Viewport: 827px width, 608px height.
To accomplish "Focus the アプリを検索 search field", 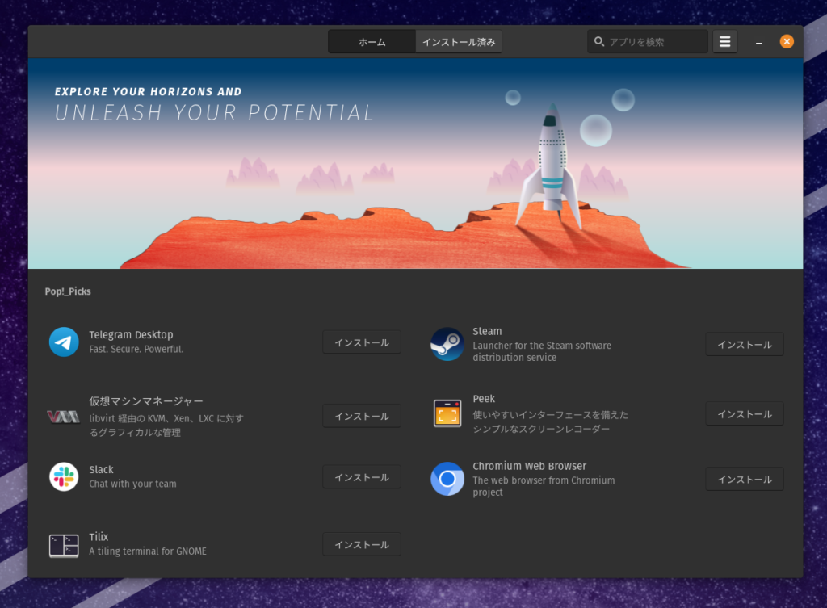I will tap(654, 42).
